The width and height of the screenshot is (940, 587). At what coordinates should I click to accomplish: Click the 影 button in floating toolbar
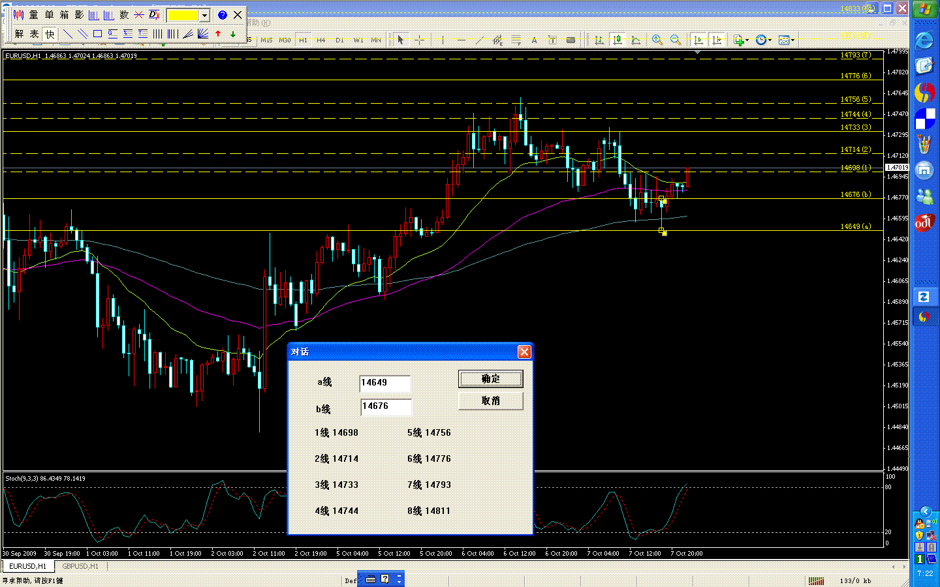(79, 15)
